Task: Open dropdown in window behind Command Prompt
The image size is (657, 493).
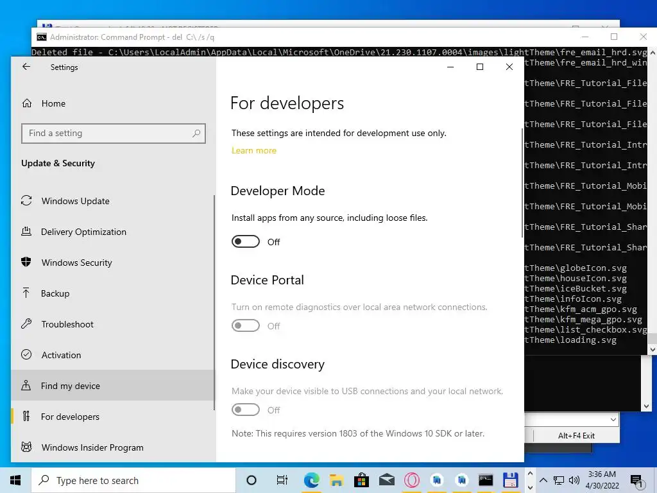Action: (x=613, y=420)
